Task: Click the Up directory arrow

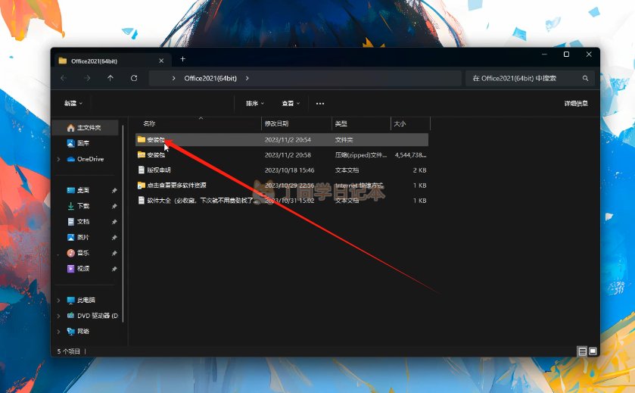Action: 111,78
